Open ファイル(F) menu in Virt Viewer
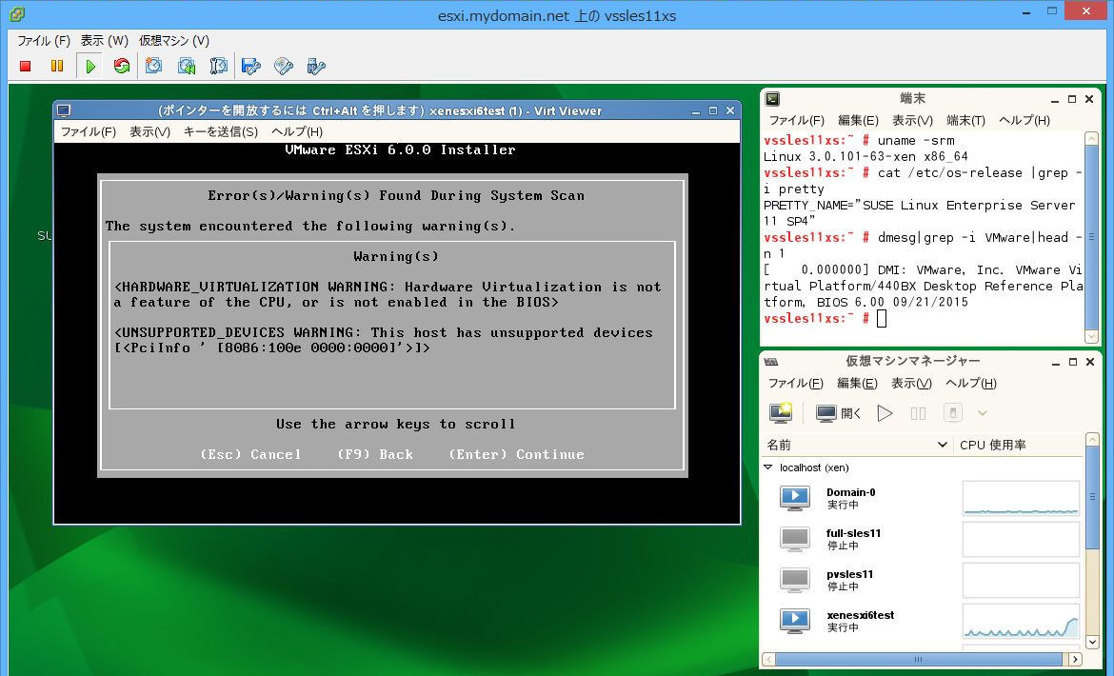Image resolution: width=1114 pixels, height=676 pixels. [89, 131]
